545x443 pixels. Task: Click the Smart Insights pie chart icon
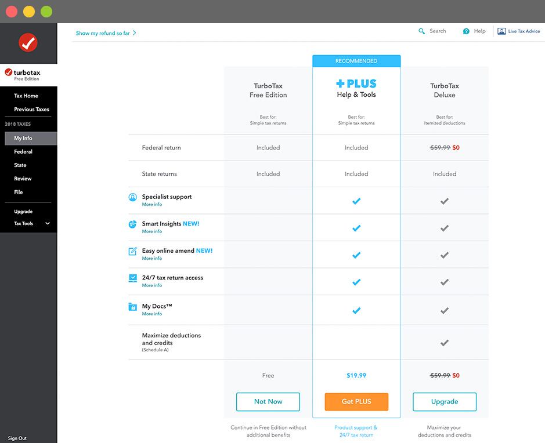coord(133,224)
